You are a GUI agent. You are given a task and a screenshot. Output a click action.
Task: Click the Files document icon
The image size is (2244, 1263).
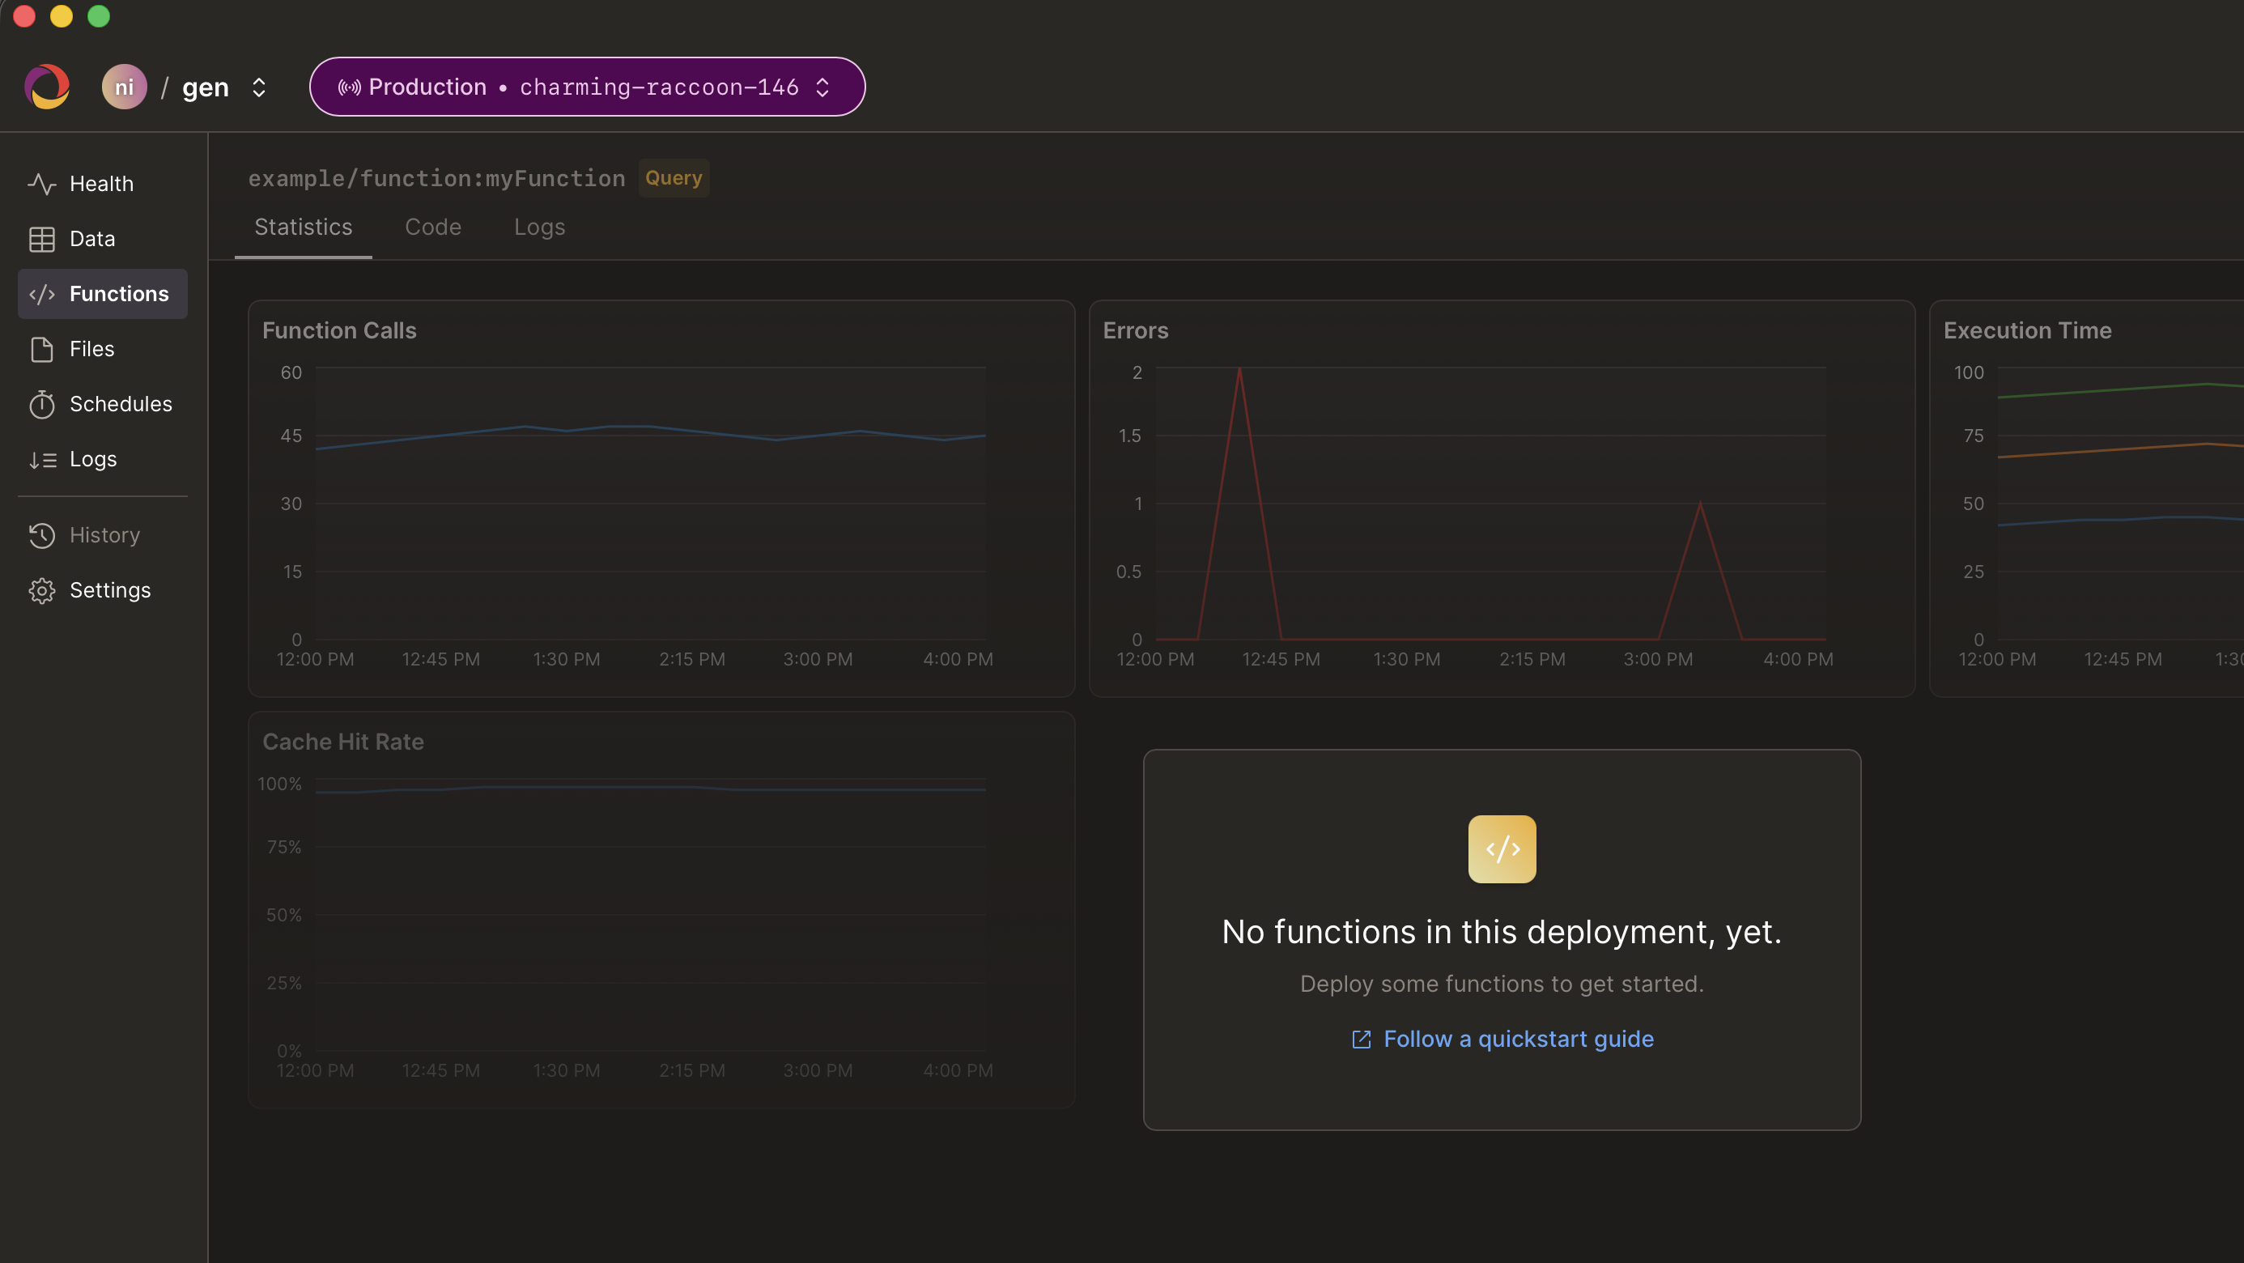42,349
